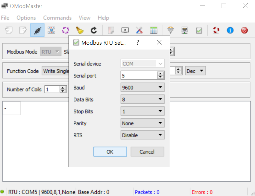Open the Bus Monitor table icon
Viewport: 255px width, 196px height.
coord(153,30)
